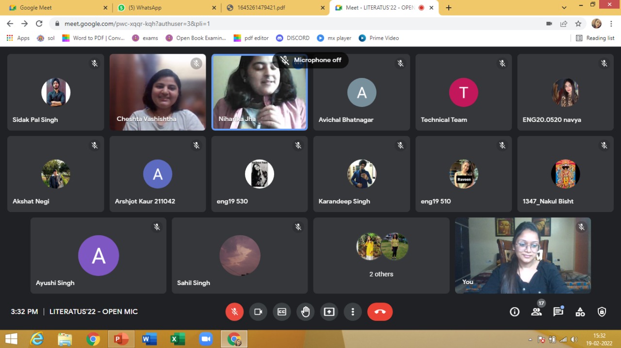The width and height of the screenshot is (621, 348).
Task: Show the participants people panel
Action: [x=537, y=312]
